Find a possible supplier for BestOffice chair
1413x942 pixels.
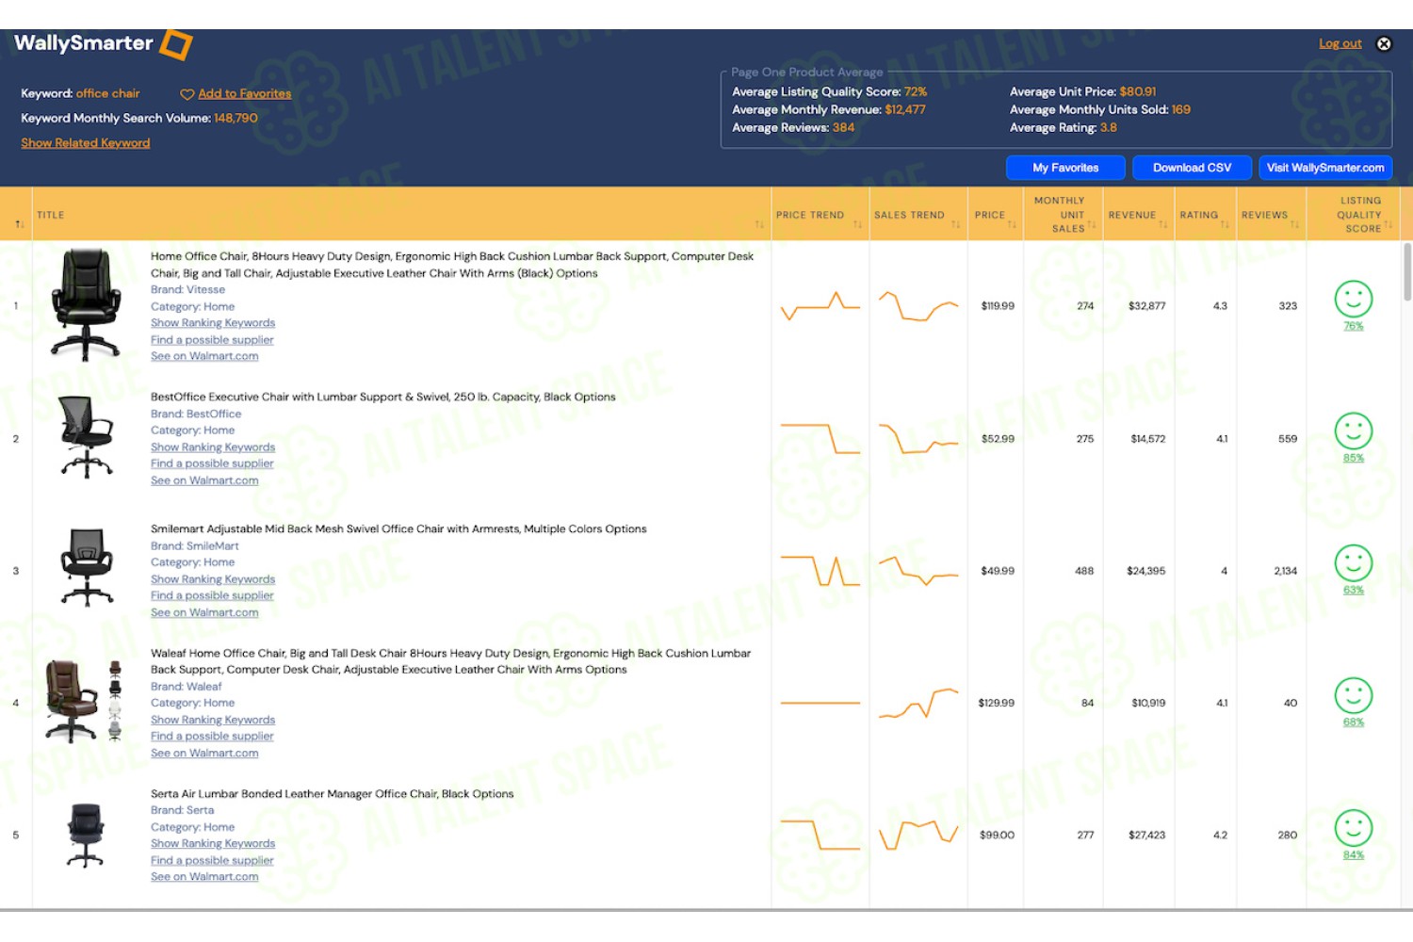[x=212, y=463]
